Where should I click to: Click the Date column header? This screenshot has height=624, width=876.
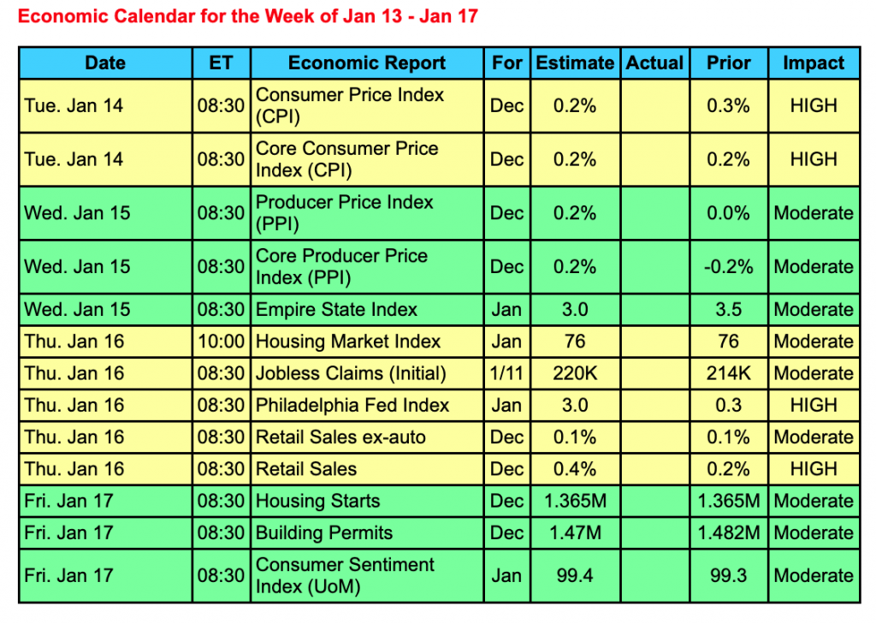pyautogui.click(x=105, y=63)
